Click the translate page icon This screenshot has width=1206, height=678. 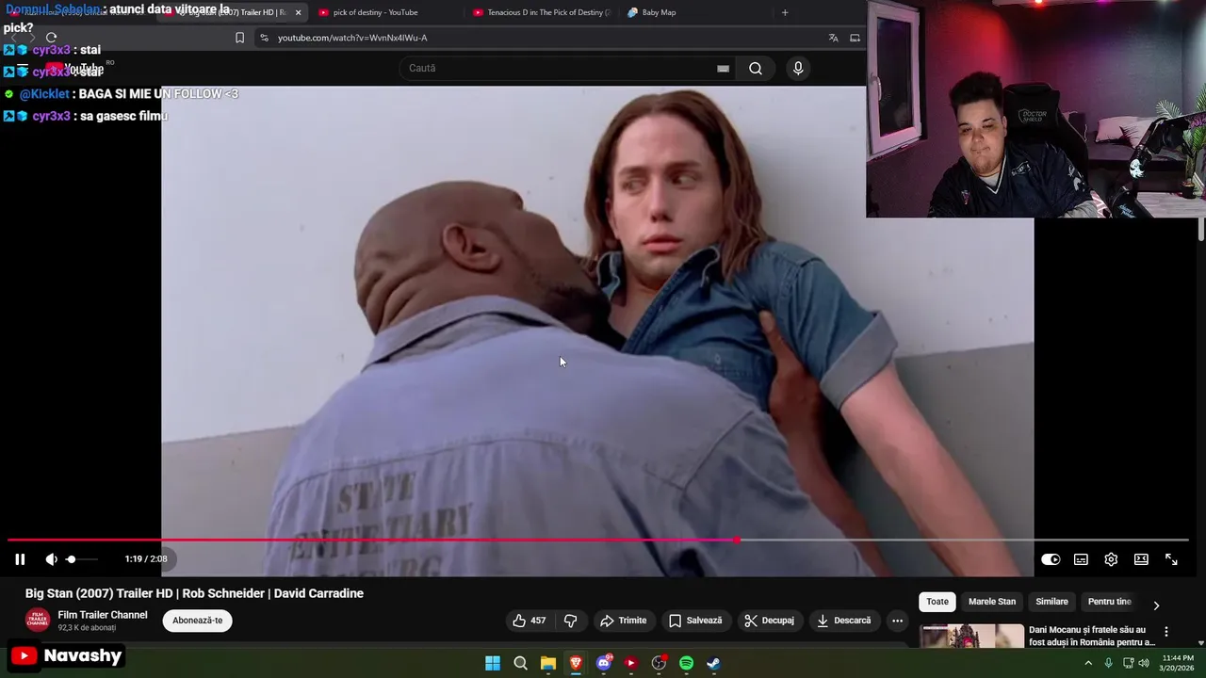(833, 38)
